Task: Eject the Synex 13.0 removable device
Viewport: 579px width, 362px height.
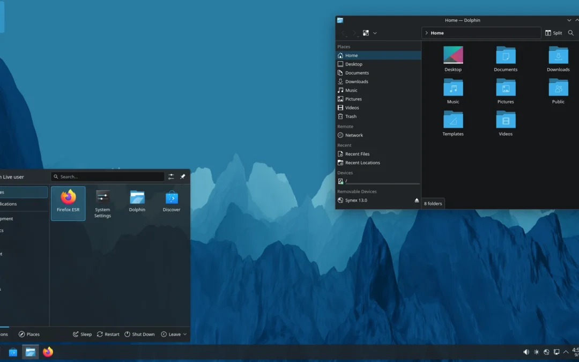Action: 417,201
